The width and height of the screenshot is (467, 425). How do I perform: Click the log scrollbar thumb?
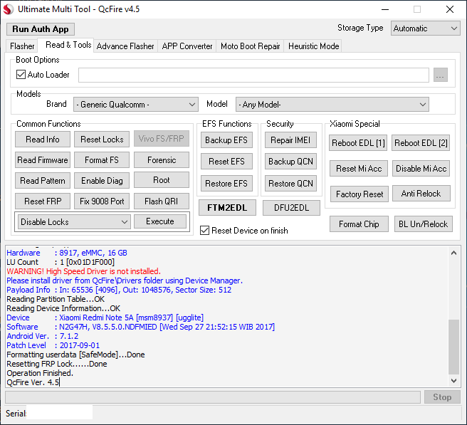453,347
